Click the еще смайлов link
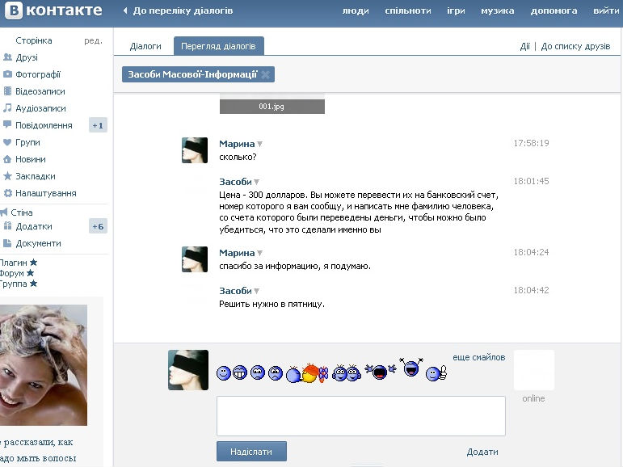The height and width of the screenshot is (467, 623). 478,357
